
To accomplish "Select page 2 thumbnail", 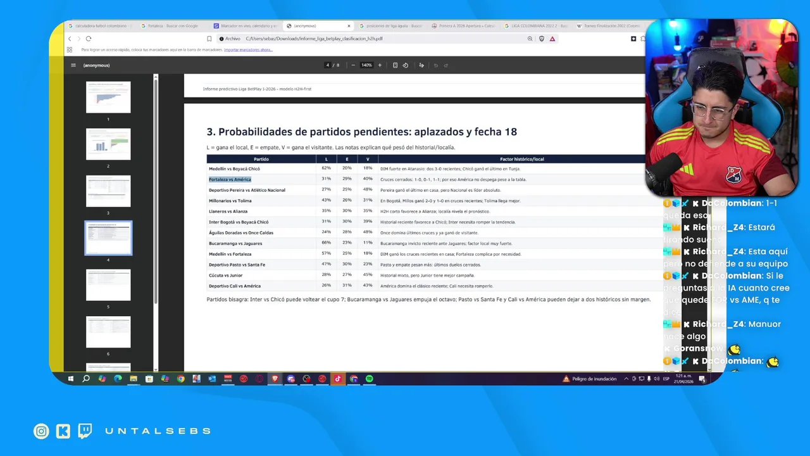I will point(108,144).
